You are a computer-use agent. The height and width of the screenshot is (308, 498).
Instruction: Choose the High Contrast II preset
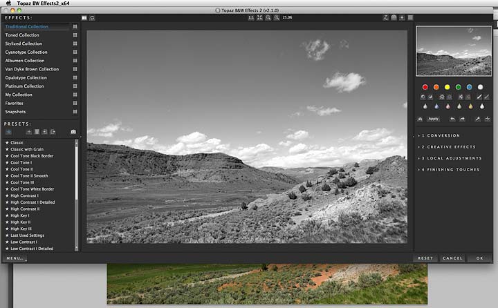point(25,209)
